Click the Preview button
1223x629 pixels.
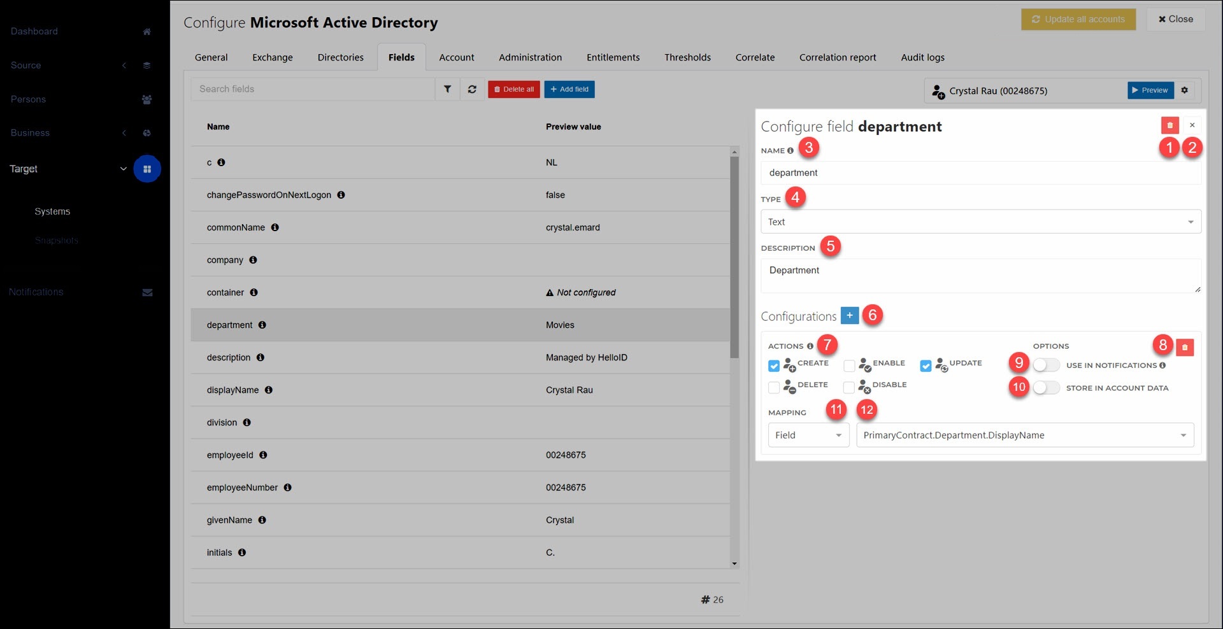click(1151, 90)
